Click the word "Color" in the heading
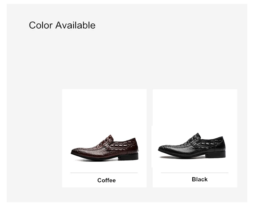The image size is (254, 207). (41, 25)
